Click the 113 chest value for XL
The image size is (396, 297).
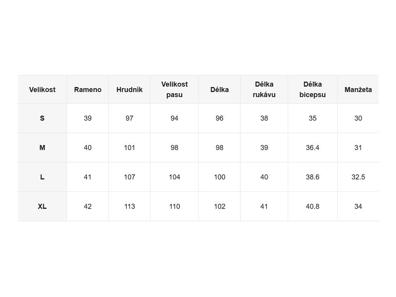[129, 207]
